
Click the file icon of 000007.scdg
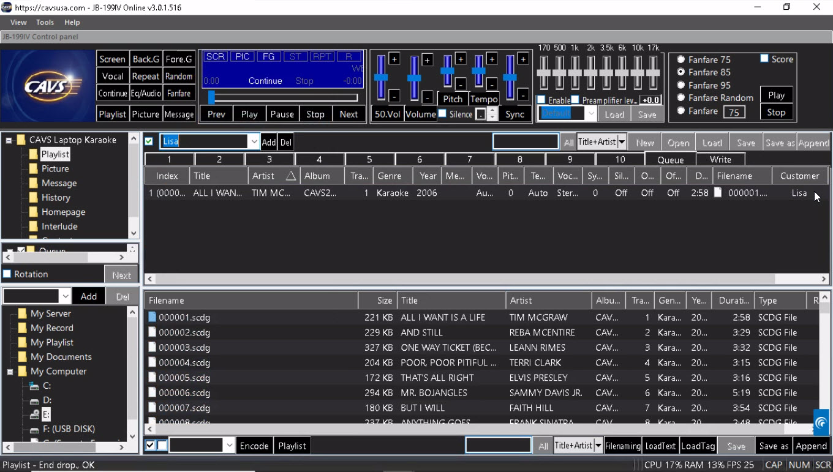point(152,408)
